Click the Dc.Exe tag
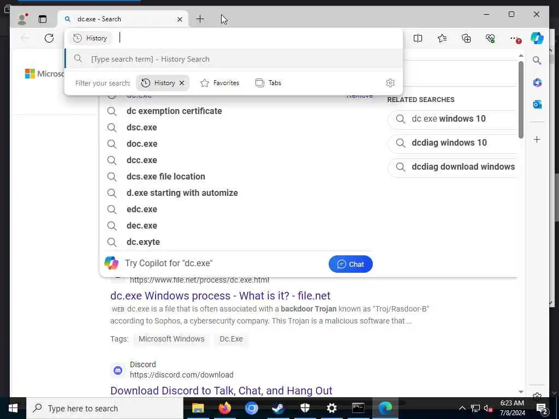The image size is (559, 419). pos(231,339)
